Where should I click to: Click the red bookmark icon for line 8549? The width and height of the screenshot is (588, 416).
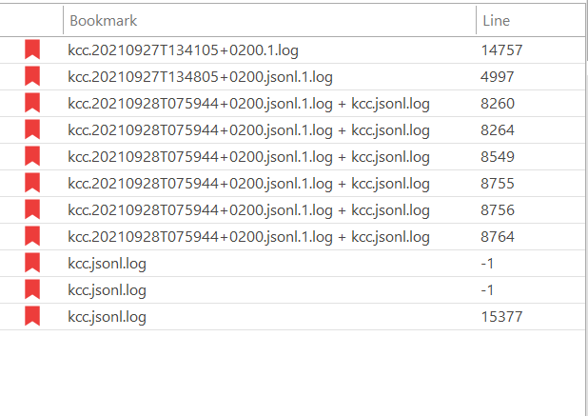(32, 156)
